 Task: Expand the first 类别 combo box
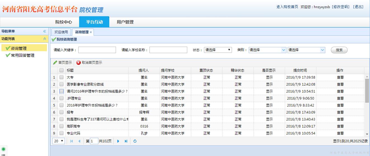(283, 50)
